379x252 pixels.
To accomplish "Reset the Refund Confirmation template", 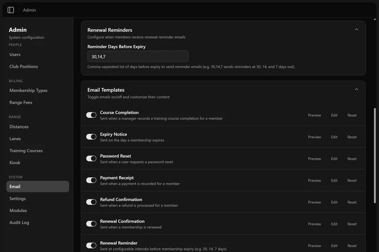I will (x=352, y=202).
